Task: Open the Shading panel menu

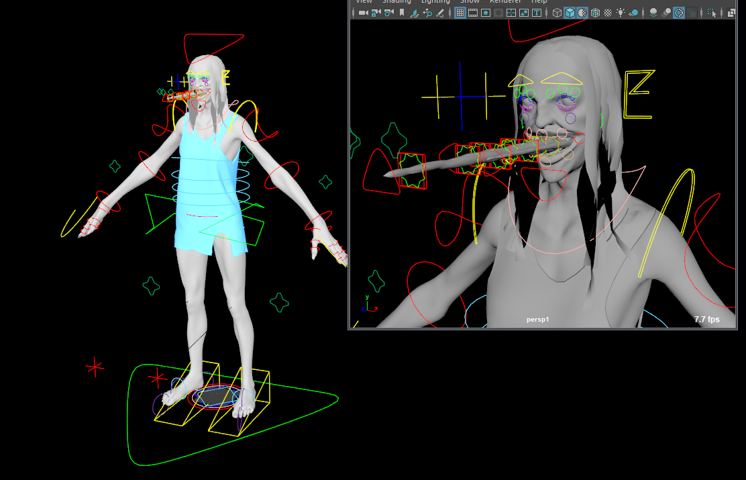Action: tap(396, 2)
